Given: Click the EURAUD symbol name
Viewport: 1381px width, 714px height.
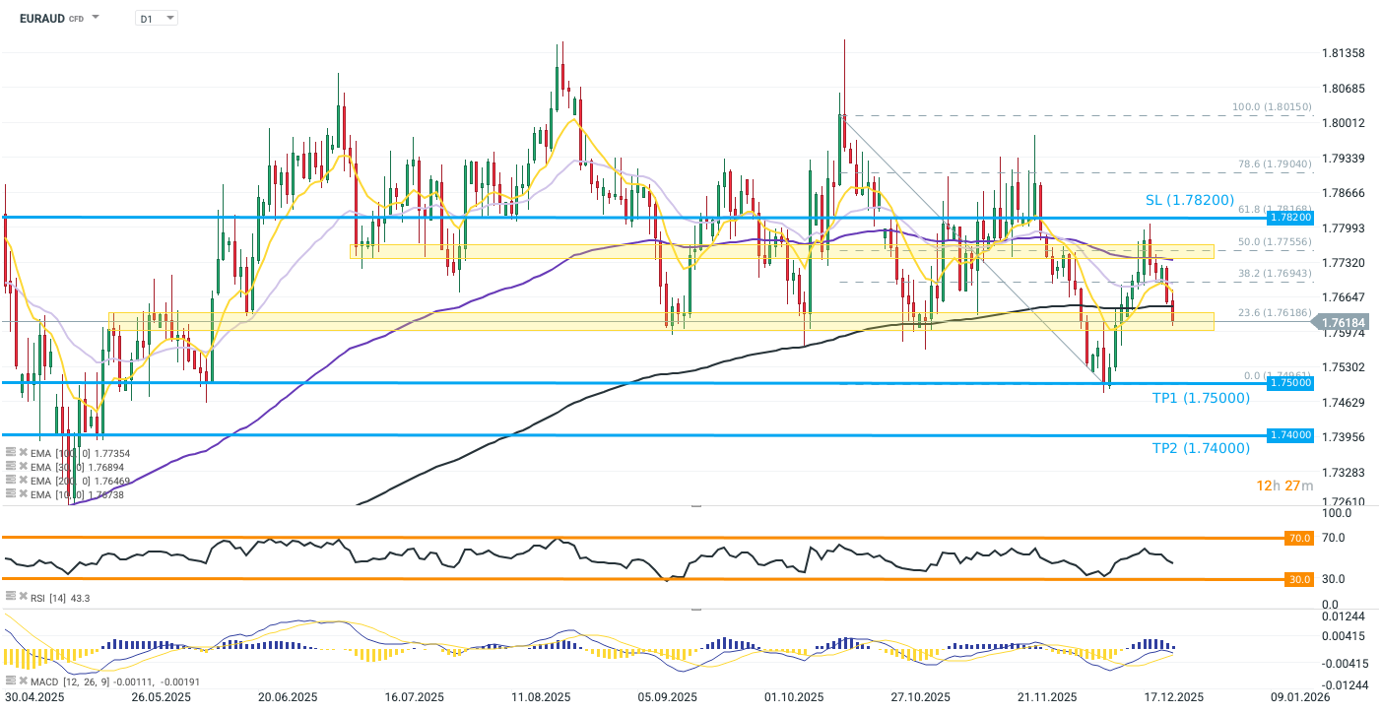Looking at the screenshot, I should [x=41, y=18].
